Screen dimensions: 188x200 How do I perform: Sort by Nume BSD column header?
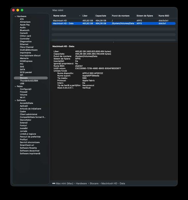(164, 16)
